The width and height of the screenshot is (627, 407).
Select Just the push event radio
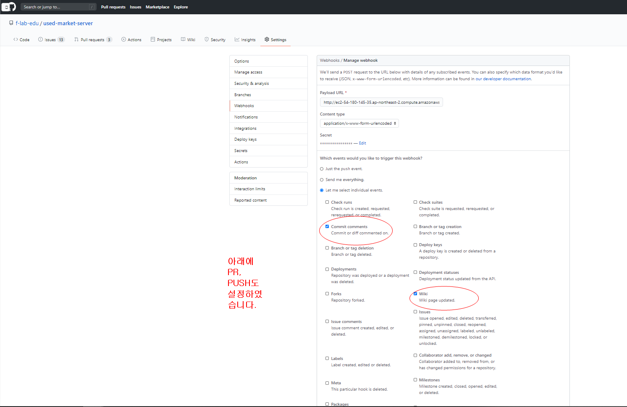(322, 169)
